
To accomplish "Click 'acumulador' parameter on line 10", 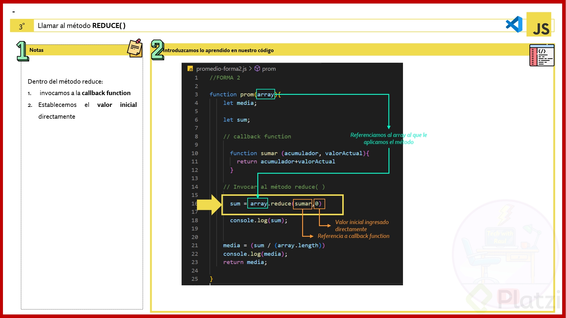I will [x=301, y=153].
